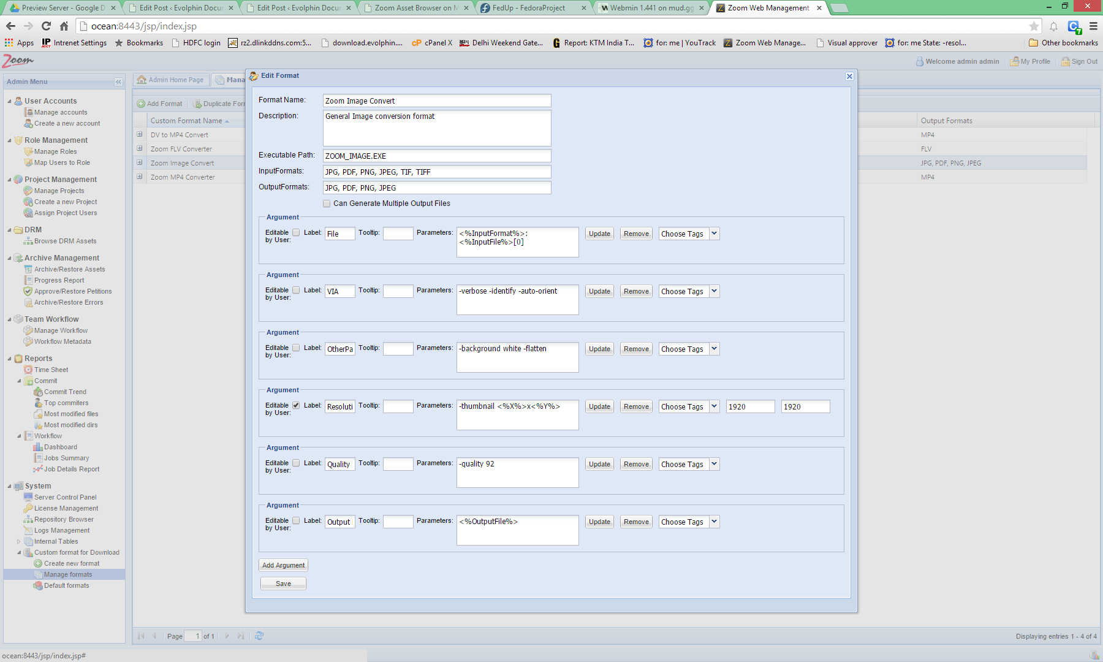This screenshot has height=662, width=1103.
Task: Click the Commit Trend icon
Action: click(38, 392)
